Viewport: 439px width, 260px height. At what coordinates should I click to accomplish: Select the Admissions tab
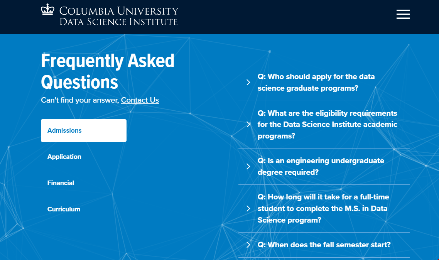pos(84,131)
